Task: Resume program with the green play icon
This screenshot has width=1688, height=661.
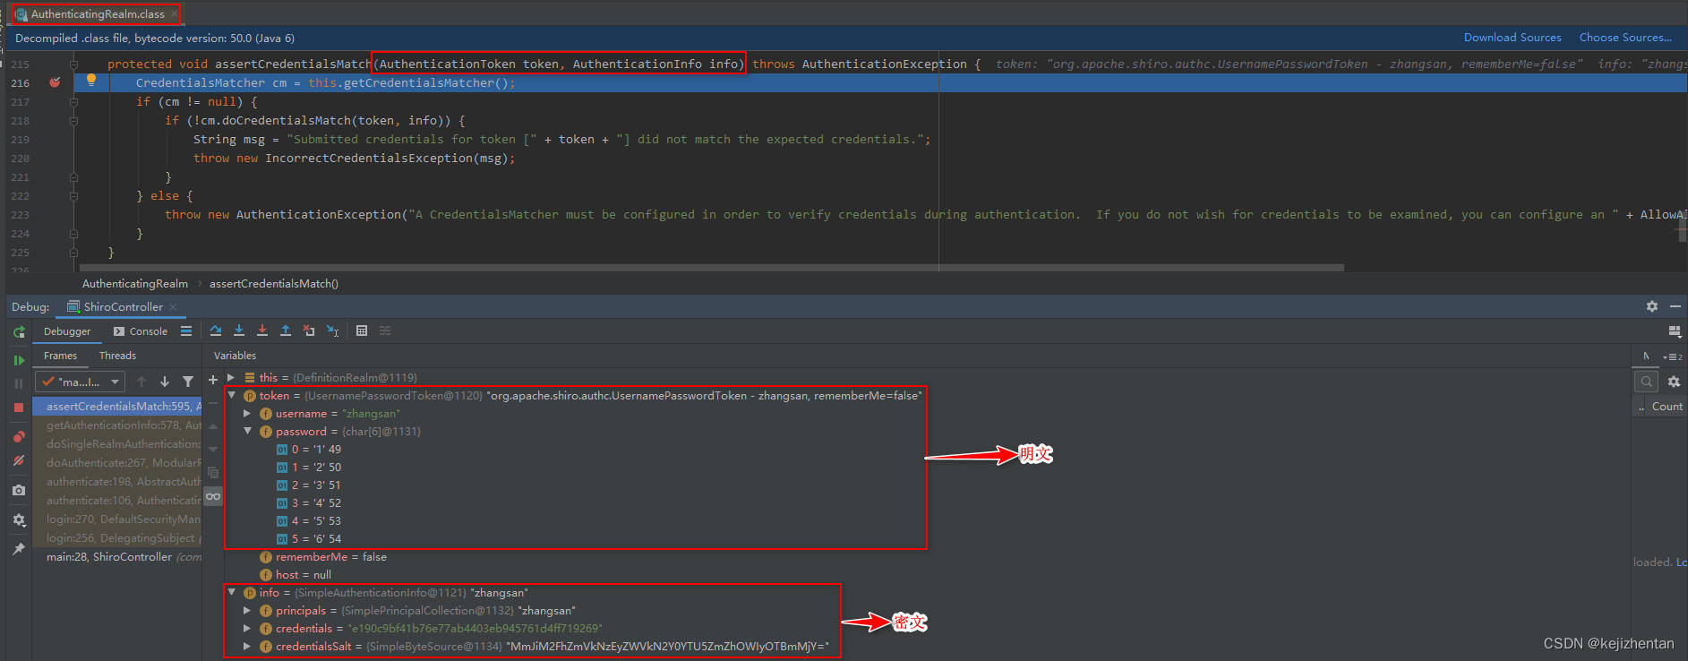Action: [x=19, y=360]
